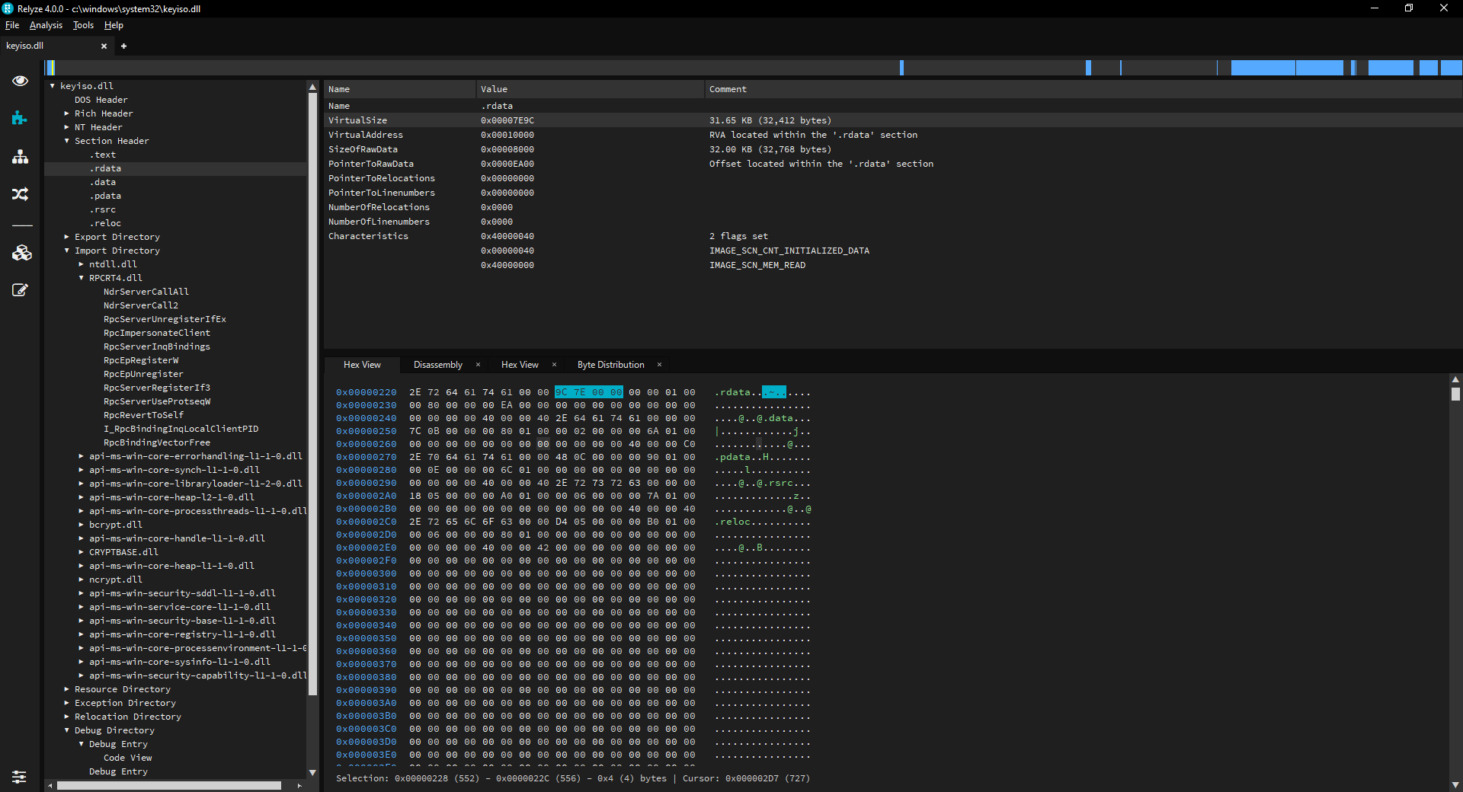Expand the bcrypt.dll entry
This screenshot has width=1463, height=792.
81,525
